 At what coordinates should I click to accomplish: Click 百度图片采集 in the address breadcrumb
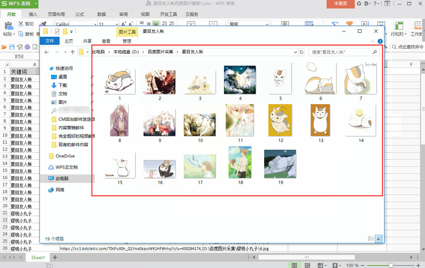(160, 52)
